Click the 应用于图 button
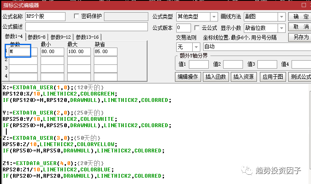This screenshot has width=311, height=184. 273,77
